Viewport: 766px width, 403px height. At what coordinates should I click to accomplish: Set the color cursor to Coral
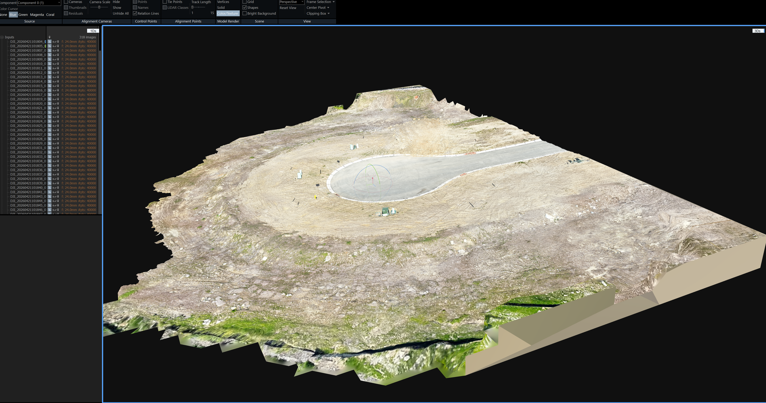pyautogui.click(x=50, y=15)
